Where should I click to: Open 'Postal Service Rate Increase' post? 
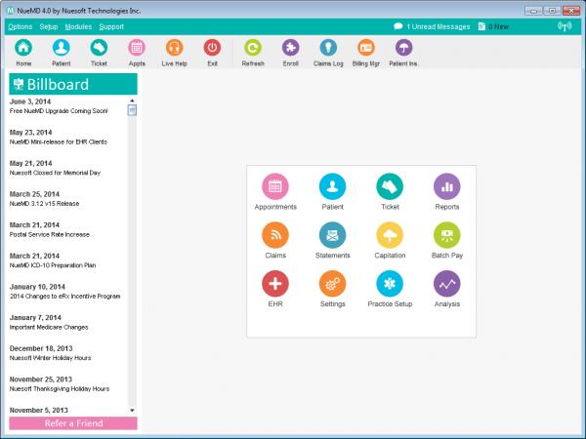(x=50, y=234)
